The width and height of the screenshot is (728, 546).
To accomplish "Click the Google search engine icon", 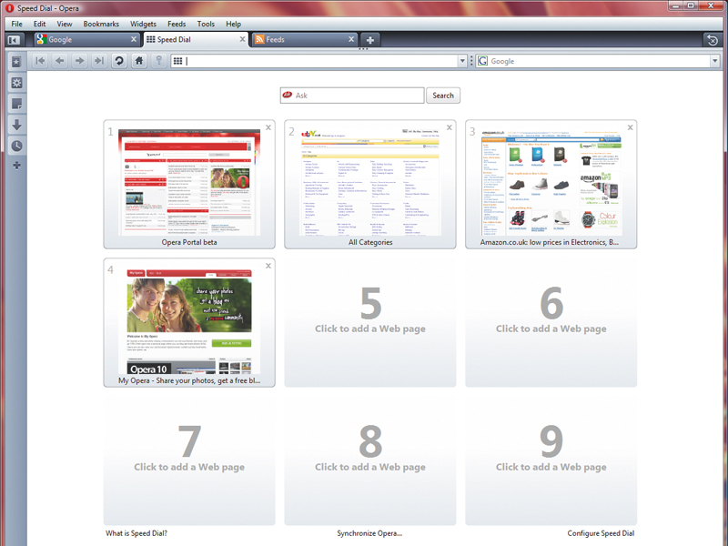I will (483, 61).
